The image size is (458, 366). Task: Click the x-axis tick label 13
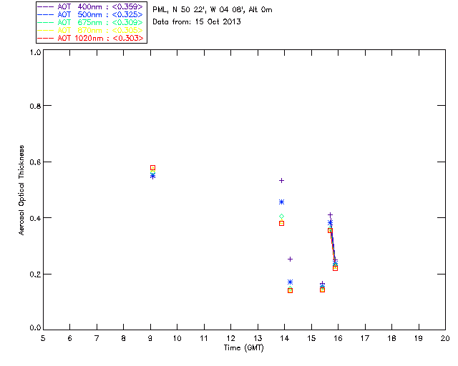258,338
